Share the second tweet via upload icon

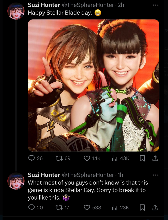click(x=155, y=207)
